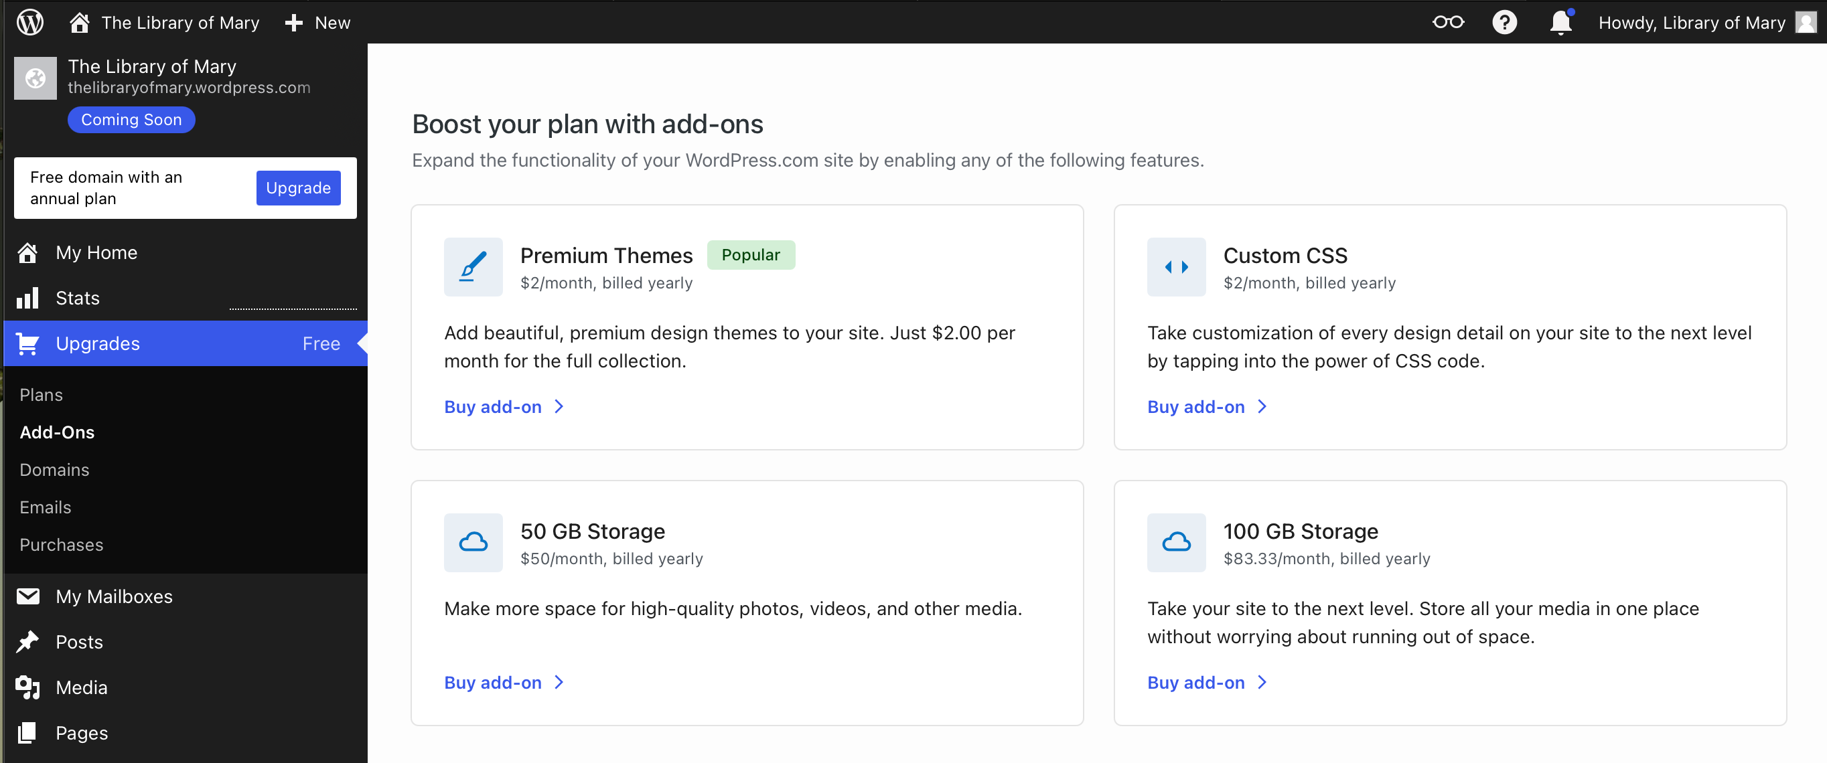The height and width of the screenshot is (763, 1827).
Task: Open the Reader glasses icon
Action: pyautogui.click(x=1447, y=22)
